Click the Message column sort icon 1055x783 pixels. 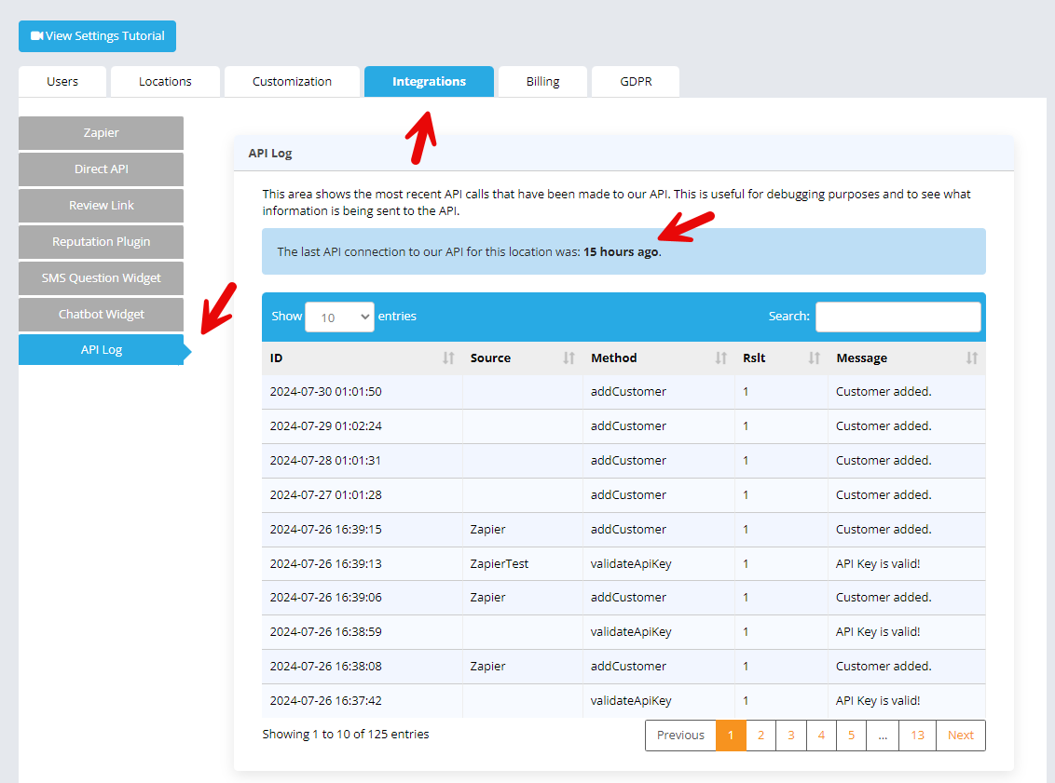pyautogui.click(x=972, y=358)
